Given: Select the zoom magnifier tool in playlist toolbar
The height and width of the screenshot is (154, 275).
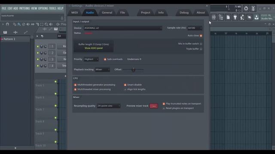Looking at the screenshot, I should click(x=46, y=24).
